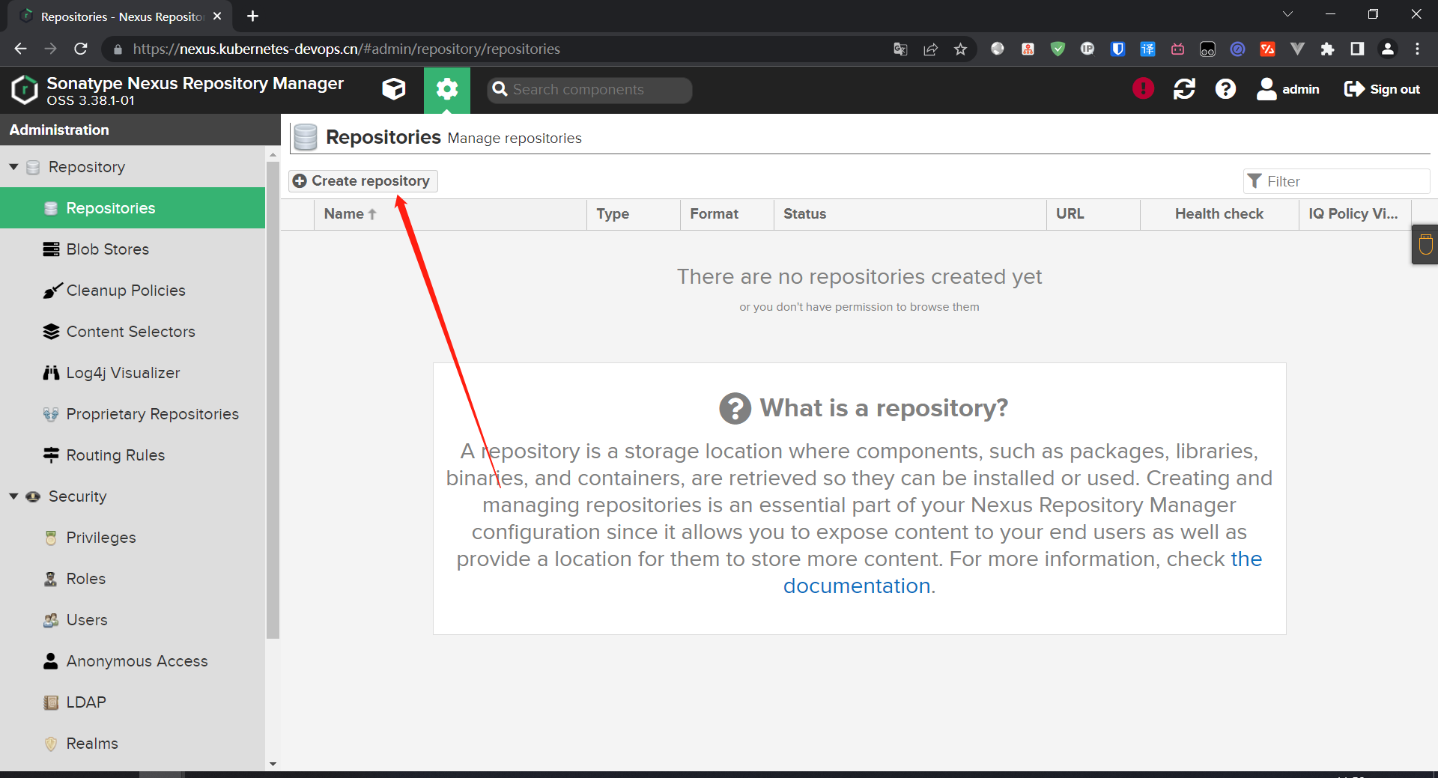Click the Security eye icon

pos(33,496)
